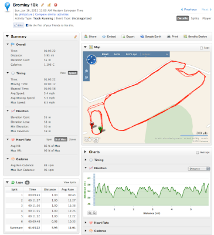Collapse the Overall summary section
This screenshot has height=235, width=214.
click(x=8, y=45)
